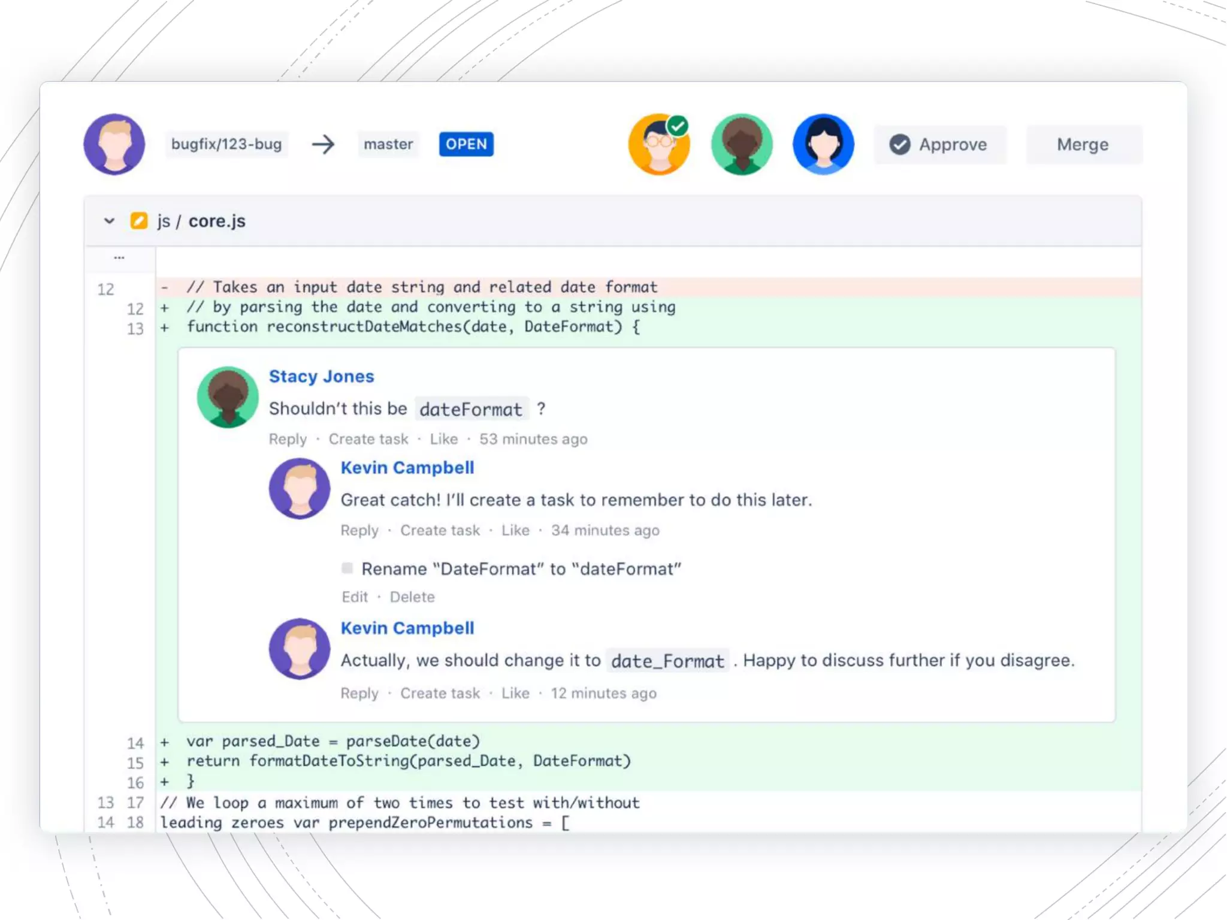The image size is (1227, 920).
Task: Click the orange modified-file icon beside core.js
Action: pyautogui.click(x=138, y=221)
